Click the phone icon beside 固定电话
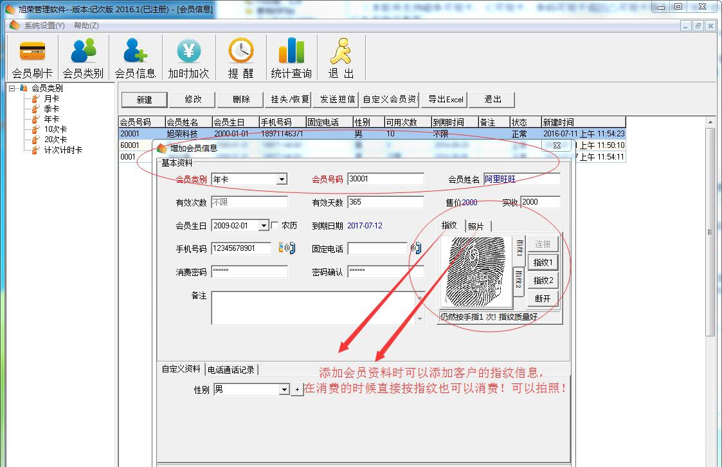Image resolution: width=722 pixels, height=467 pixels. 417,247
